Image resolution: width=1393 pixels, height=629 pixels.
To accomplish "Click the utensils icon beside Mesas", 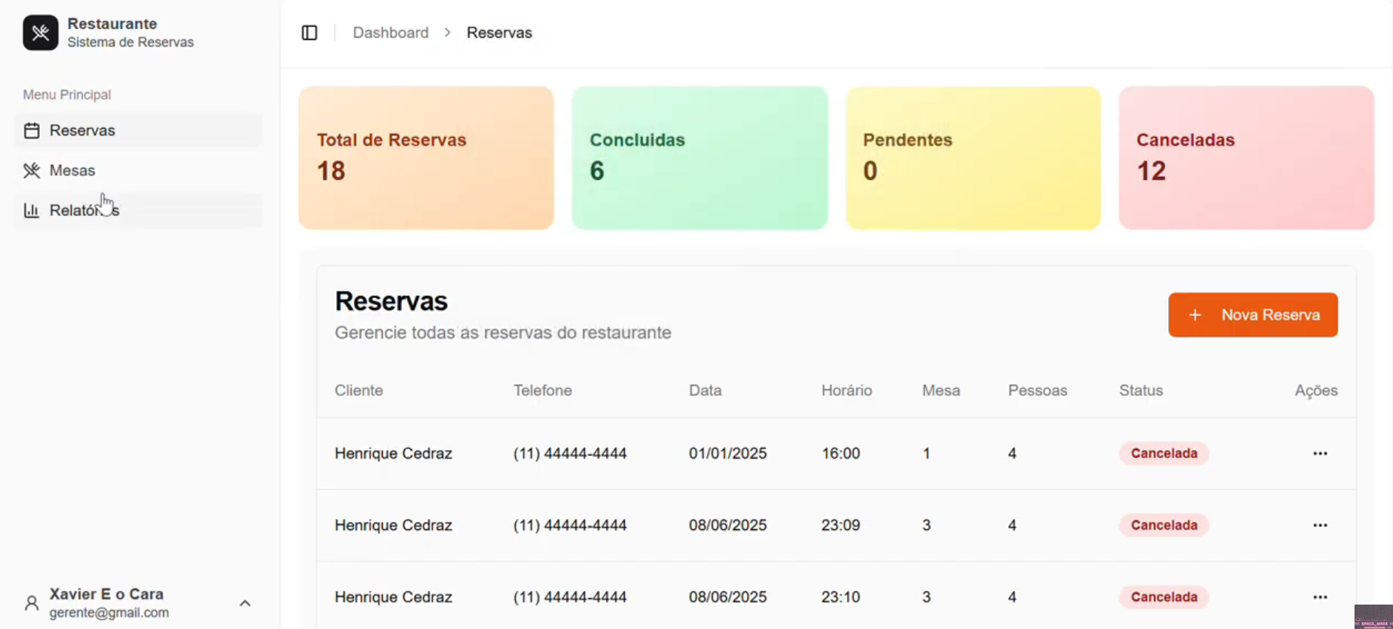I will click(31, 171).
